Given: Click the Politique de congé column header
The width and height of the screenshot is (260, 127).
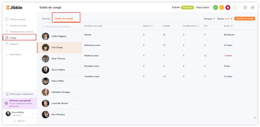Looking at the screenshot, I should point(93,26).
